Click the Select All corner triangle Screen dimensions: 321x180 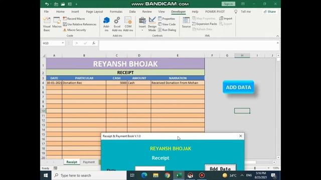[44, 55]
